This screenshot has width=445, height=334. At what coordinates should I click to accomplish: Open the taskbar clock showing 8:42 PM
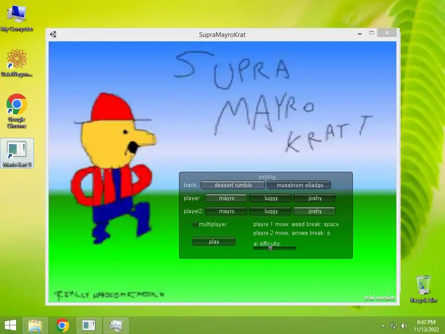pos(426,326)
